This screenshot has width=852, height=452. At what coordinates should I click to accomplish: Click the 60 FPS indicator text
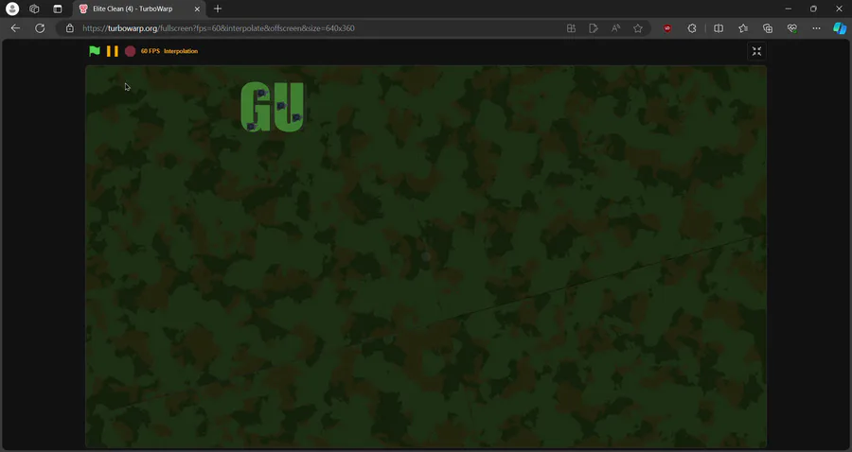(151, 51)
